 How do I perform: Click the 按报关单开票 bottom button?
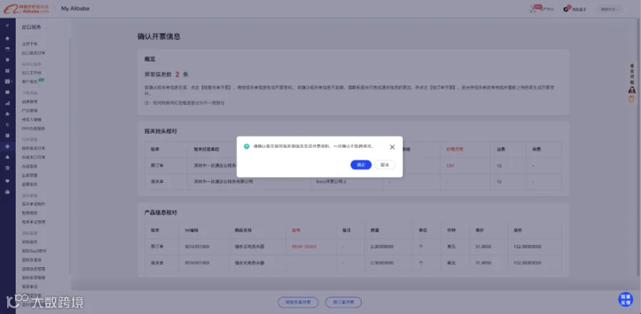point(298,302)
